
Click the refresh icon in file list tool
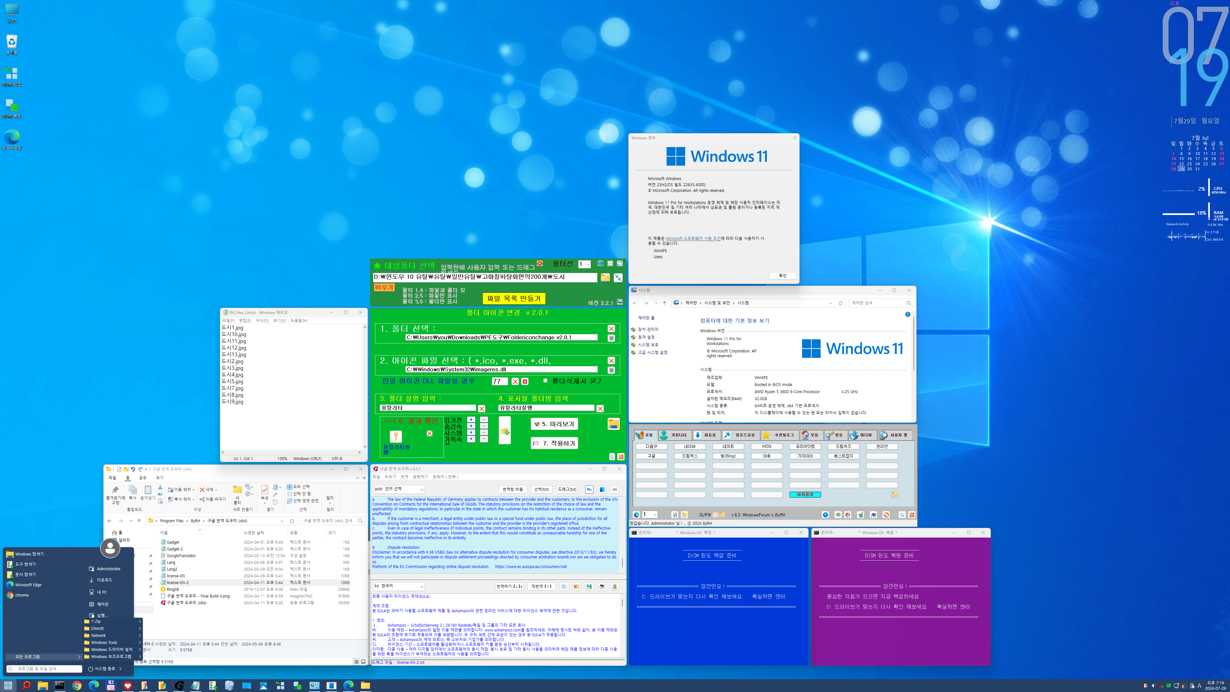pos(620,264)
